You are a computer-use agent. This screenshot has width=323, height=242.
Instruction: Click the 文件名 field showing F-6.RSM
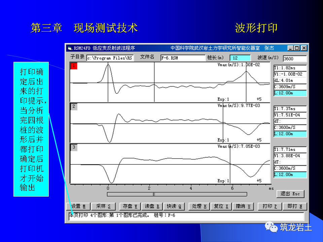coord(183,58)
